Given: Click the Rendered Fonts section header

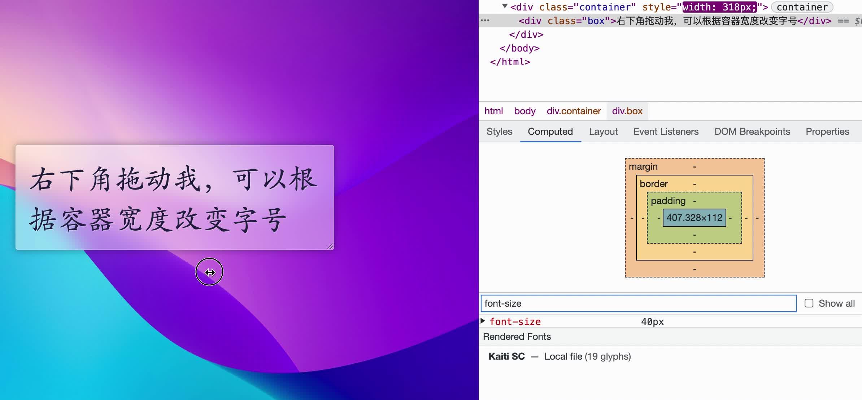Looking at the screenshot, I should 517,337.
